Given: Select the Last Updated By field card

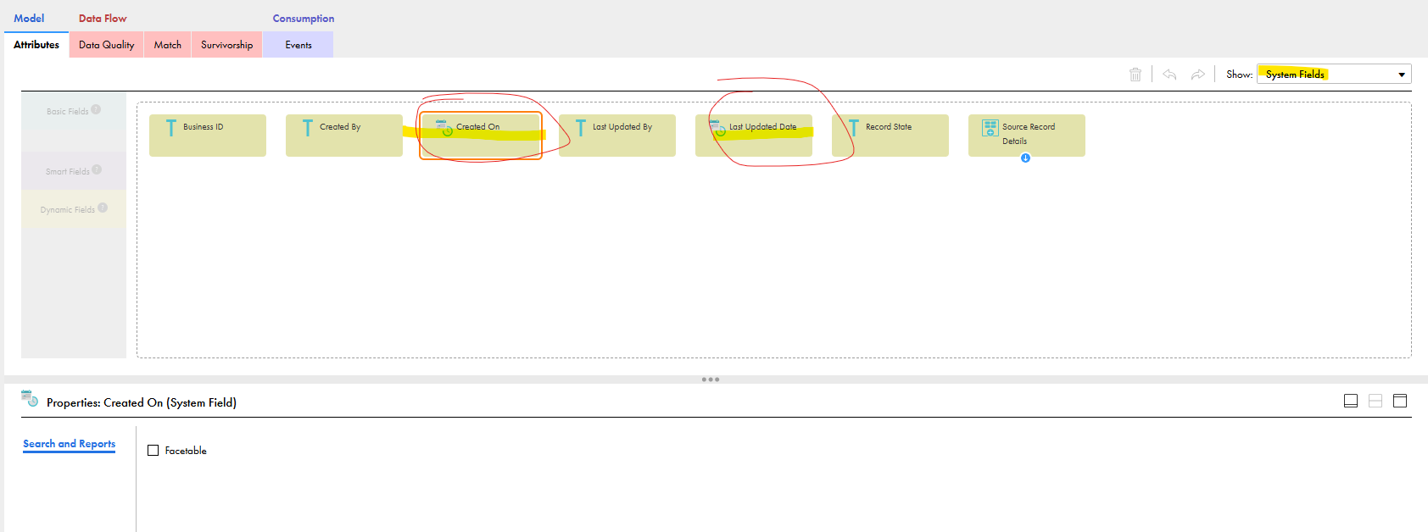Looking at the screenshot, I should pyautogui.click(x=617, y=136).
